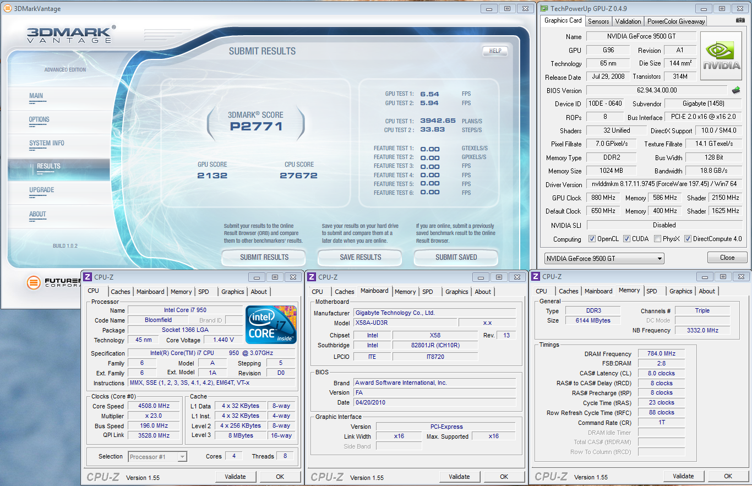The width and height of the screenshot is (752, 486).
Task: Open the Caches tab in the left CPU-Z window
Action: point(121,292)
